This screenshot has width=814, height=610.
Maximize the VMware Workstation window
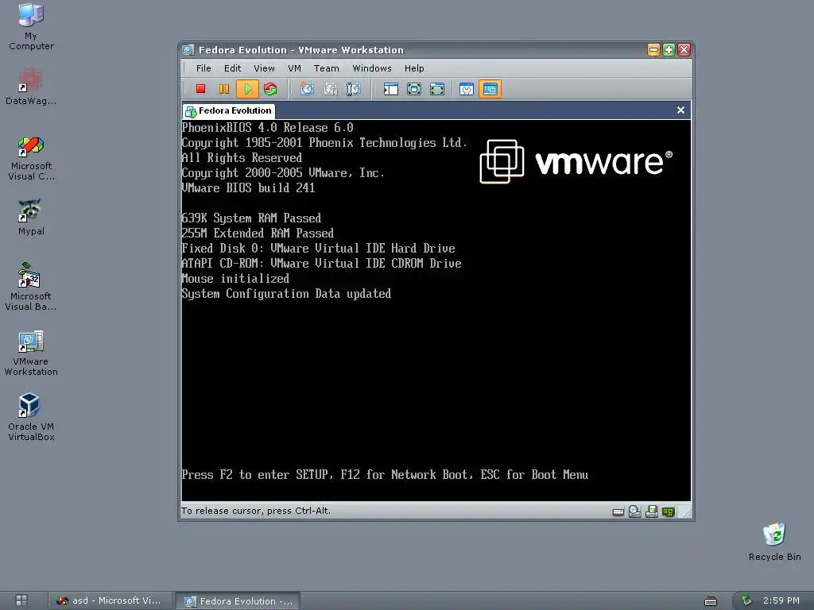[669, 50]
